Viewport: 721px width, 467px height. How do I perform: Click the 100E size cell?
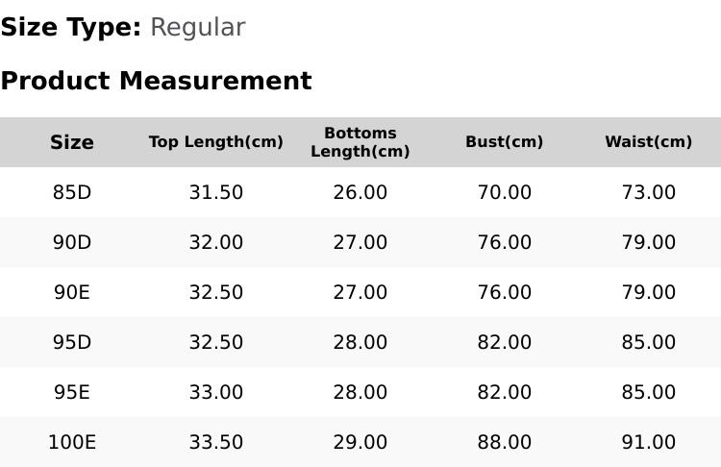tap(72, 443)
